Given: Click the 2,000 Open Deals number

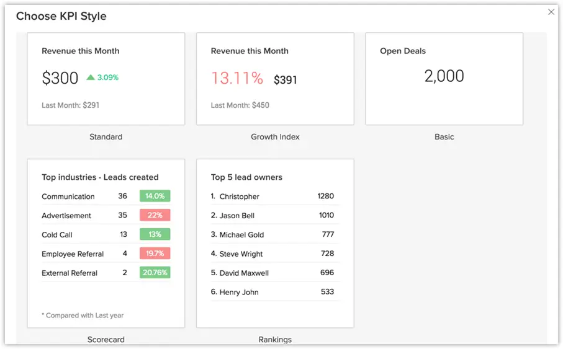Looking at the screenshot, I should click(x=444, y=76).
